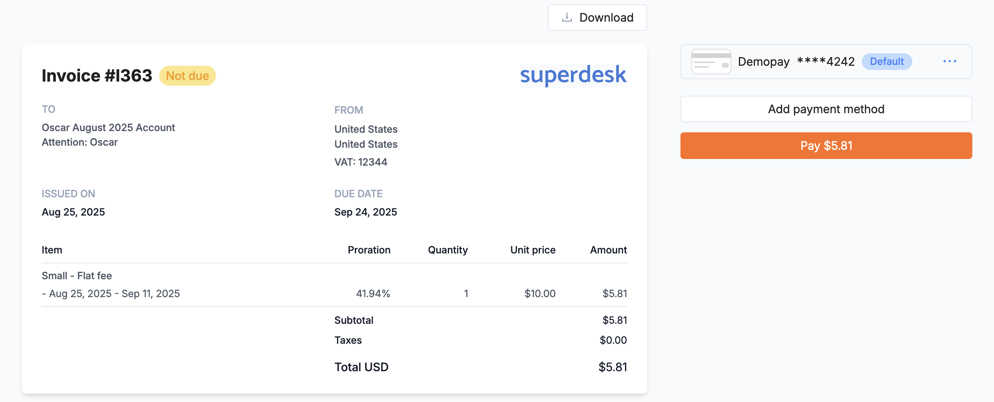Screen dimensions: 994x402
Task: Click the 41.94% proration value
Action: point(373,293)
